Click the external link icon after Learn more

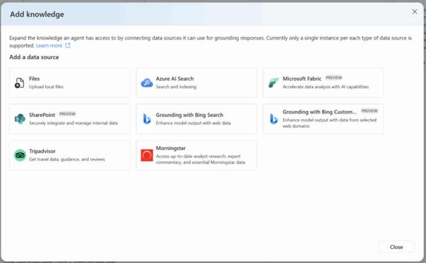(68, 45)
